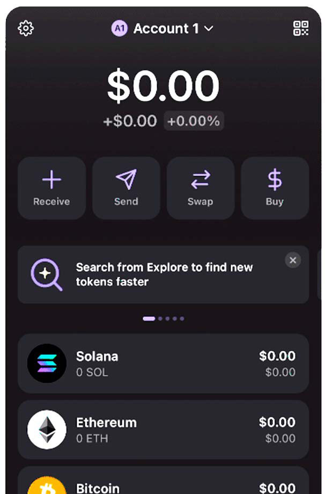Click the A1 account avatar
Screen dimensions: 325x494
point(120,28)
